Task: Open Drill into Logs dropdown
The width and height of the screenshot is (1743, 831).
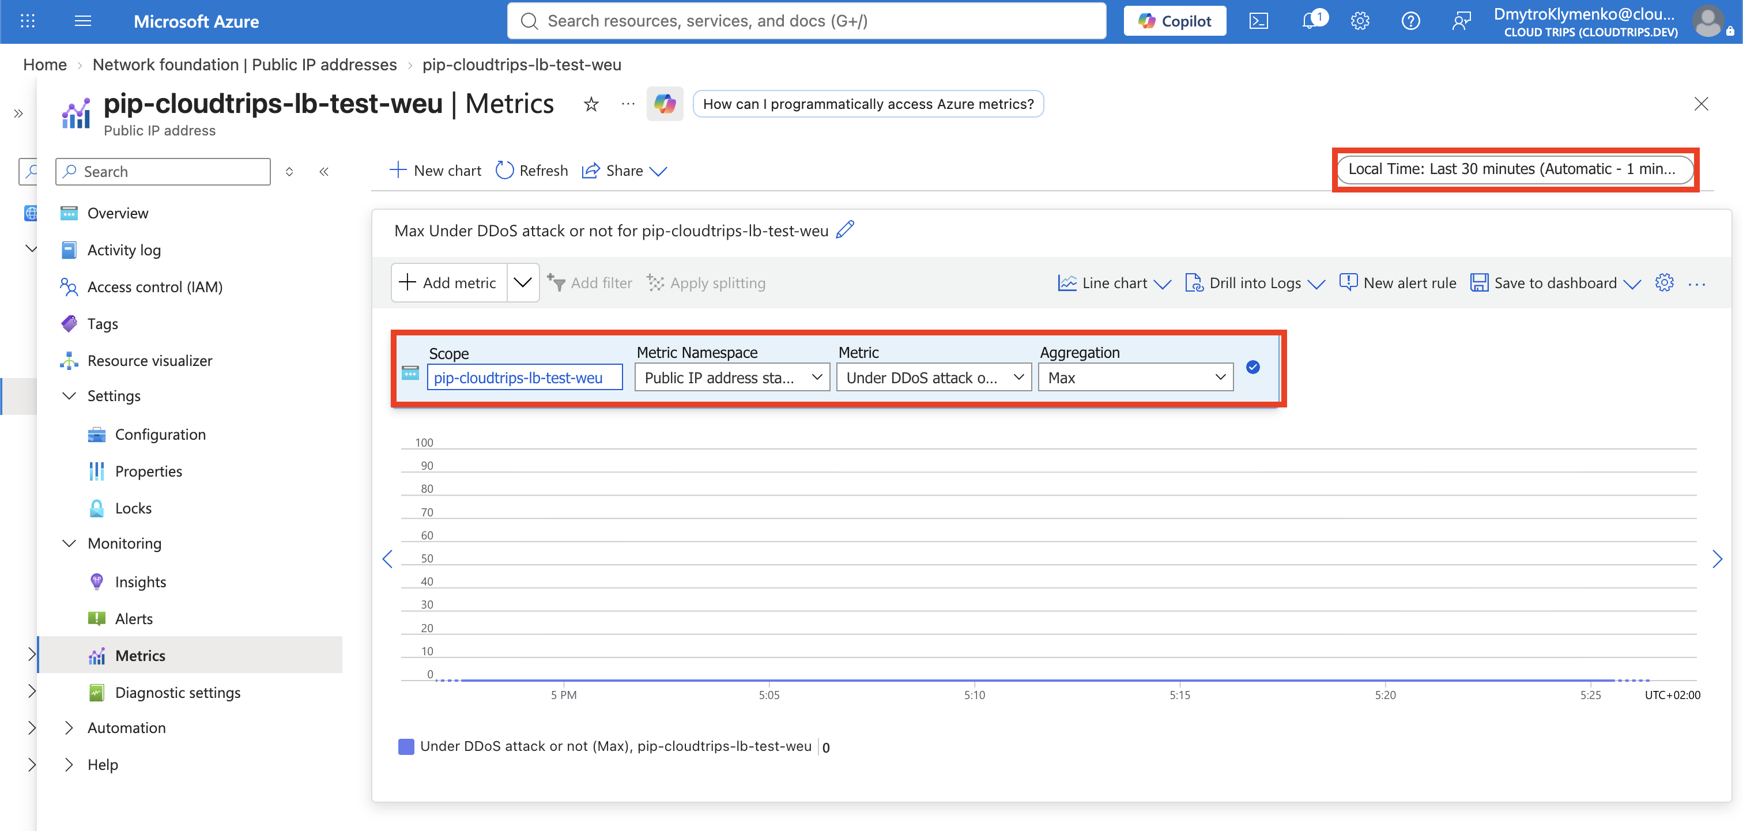Action: tap(1254, 283)
